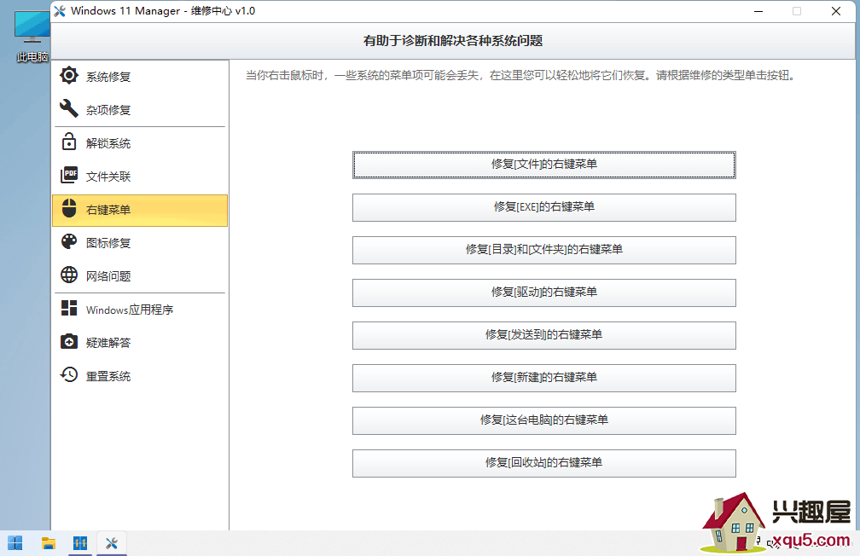The height and width of the screenshot is (556, 860).
Task: Switch to the 系统修复 section
Action: click(x=140, y=76)
